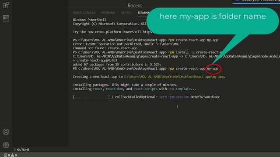Click 'react-scripts' text in terminal
280x157 pixels.
pyautogui.click(x=145, y=89)
